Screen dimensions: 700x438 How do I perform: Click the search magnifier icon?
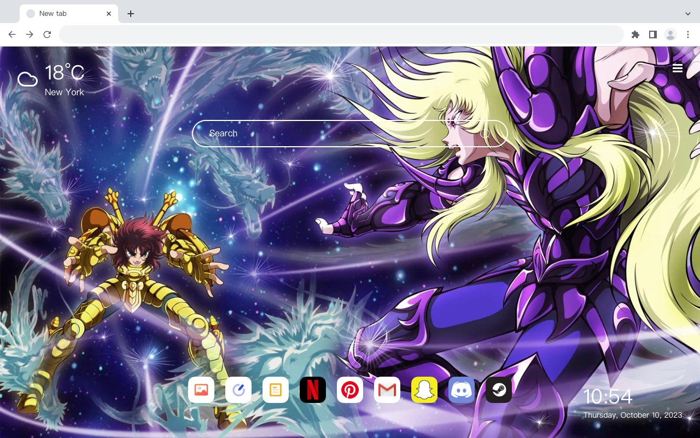coord(485,133)
